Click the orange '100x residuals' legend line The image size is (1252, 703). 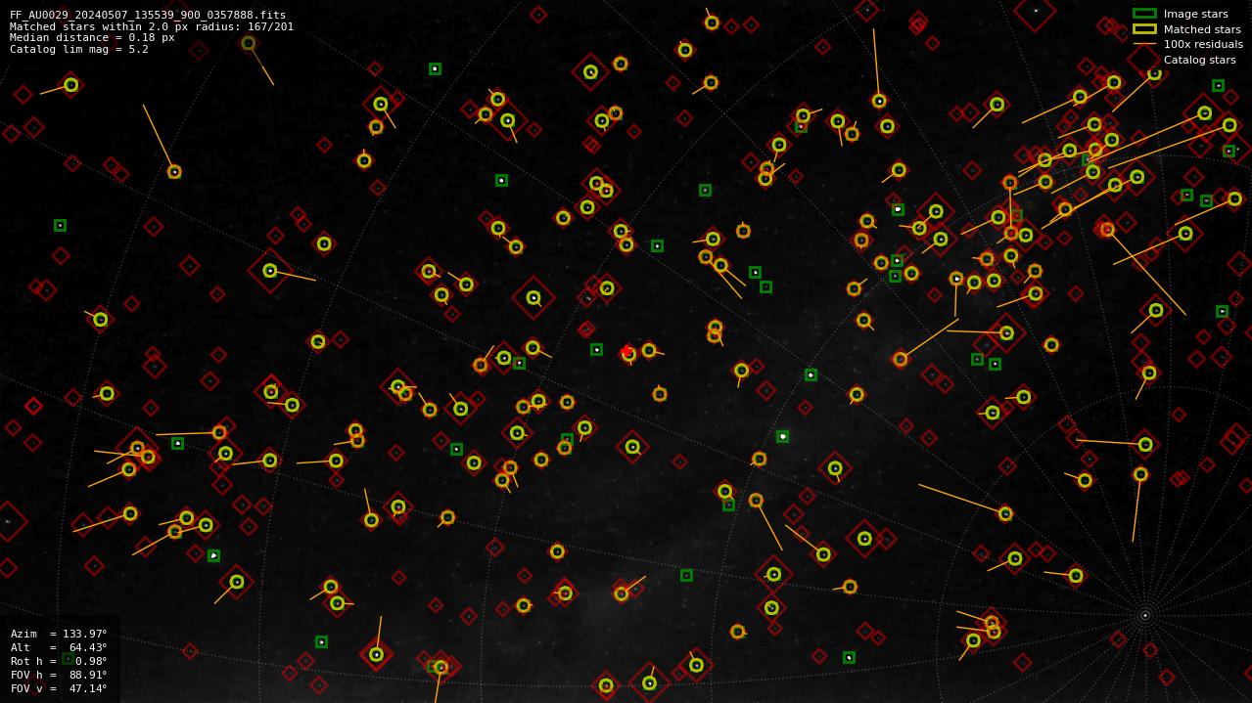click(x=1144, y=44)
